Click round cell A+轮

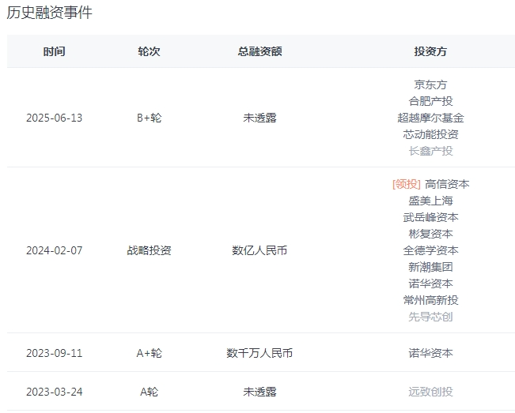(x=149, y=353)
